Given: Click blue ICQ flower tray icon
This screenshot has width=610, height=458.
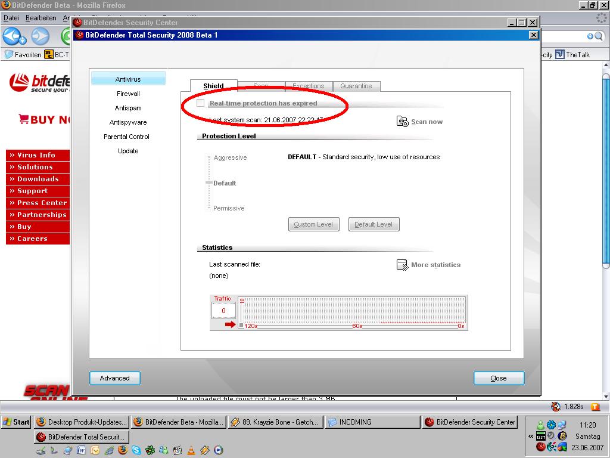Looking at the screenshot, I should 551,425.
